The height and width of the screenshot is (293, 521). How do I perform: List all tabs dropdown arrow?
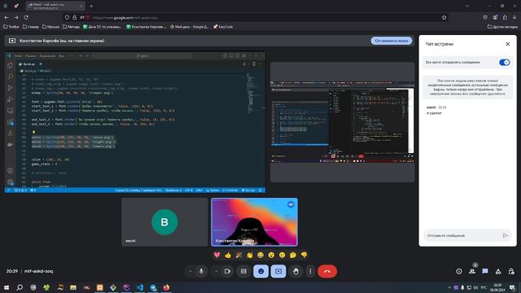(x=467, y=6)
